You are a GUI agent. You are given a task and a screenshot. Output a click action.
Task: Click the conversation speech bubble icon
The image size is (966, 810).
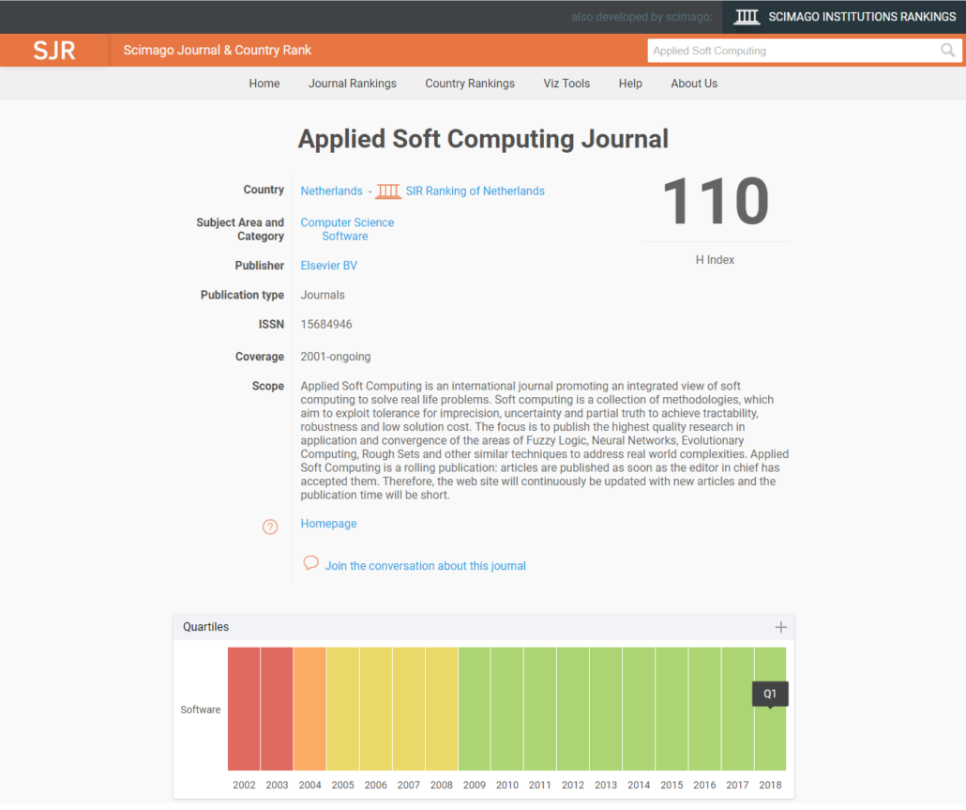311,563
